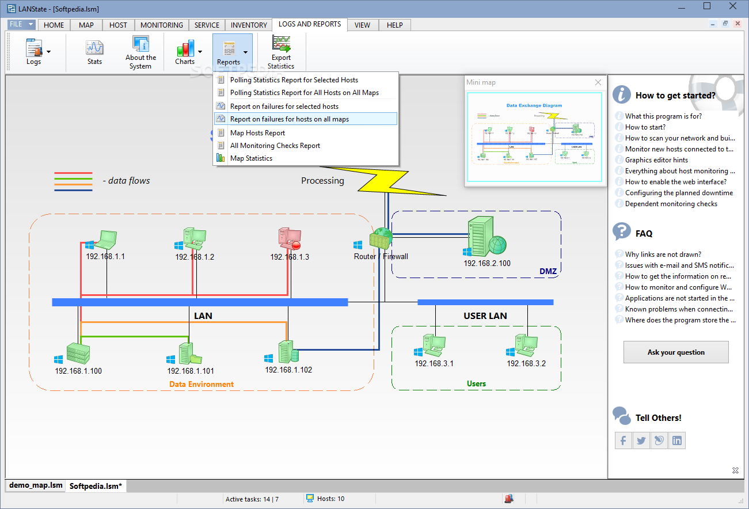Expand the Logs dropdown arrow
The image size is (749, 509).
48,52
